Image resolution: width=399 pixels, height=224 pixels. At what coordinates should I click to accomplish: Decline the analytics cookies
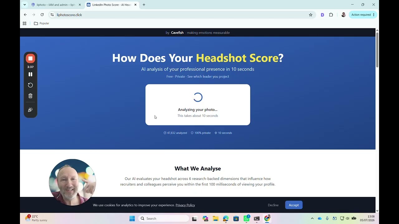coord(273,205)
